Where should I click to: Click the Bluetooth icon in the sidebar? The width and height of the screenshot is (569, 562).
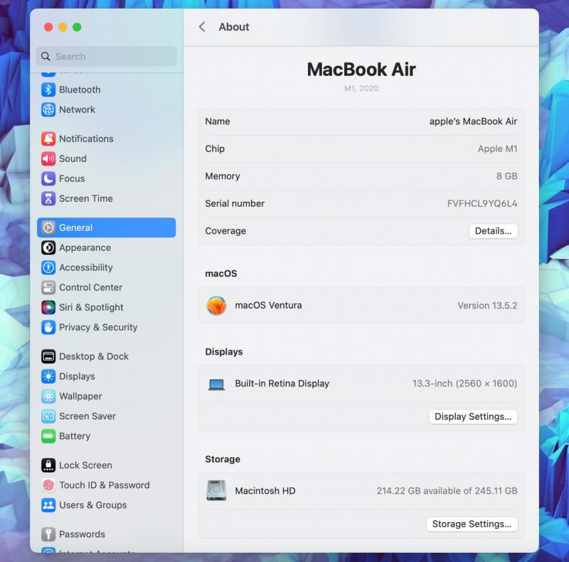coord(48,90)
